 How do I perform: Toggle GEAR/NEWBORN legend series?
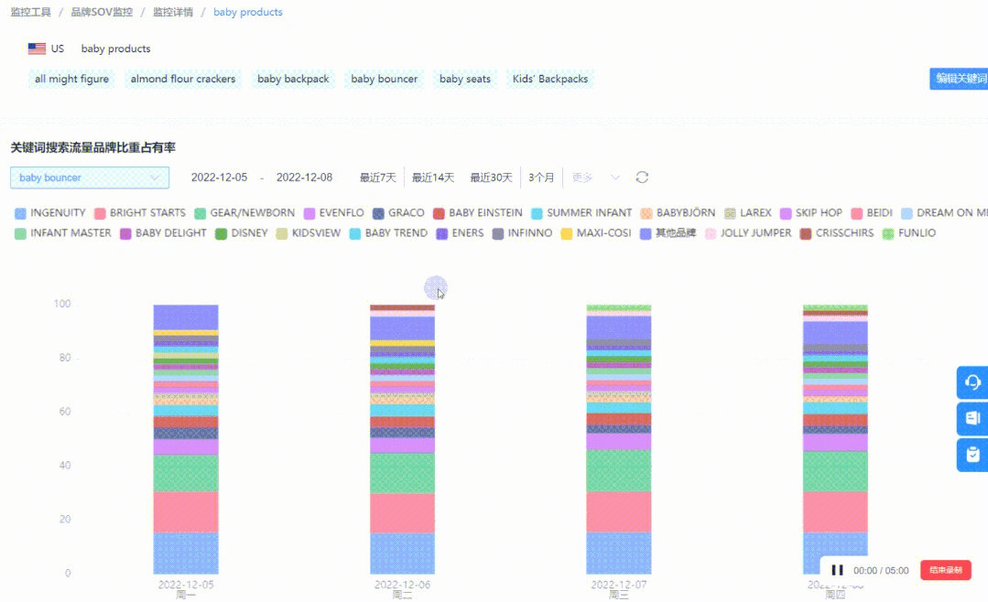[244, 213]
